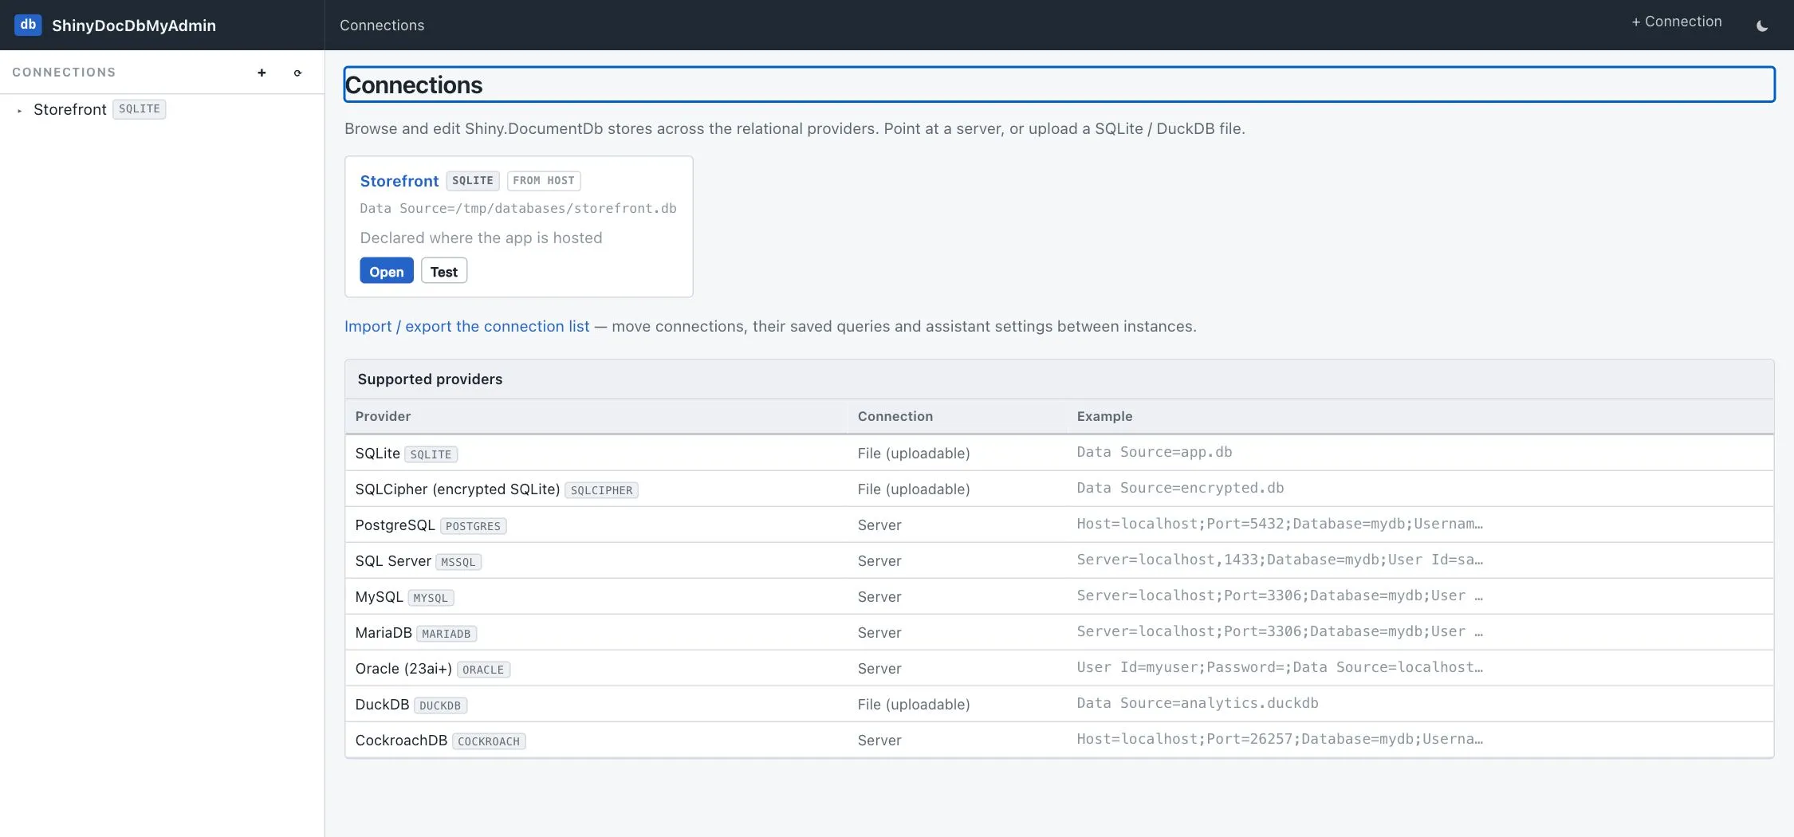The height and width of the screenshot is (837, 1794).
Task: Click the MARIADB tag badge
Action: [447, 634]
